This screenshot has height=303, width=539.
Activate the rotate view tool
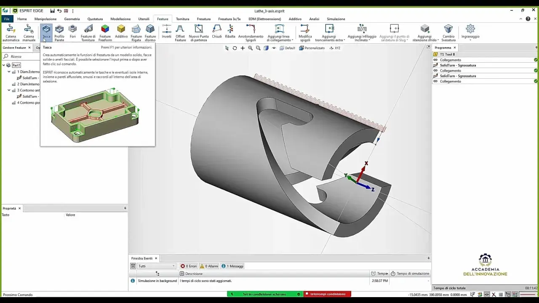(235, 48)
